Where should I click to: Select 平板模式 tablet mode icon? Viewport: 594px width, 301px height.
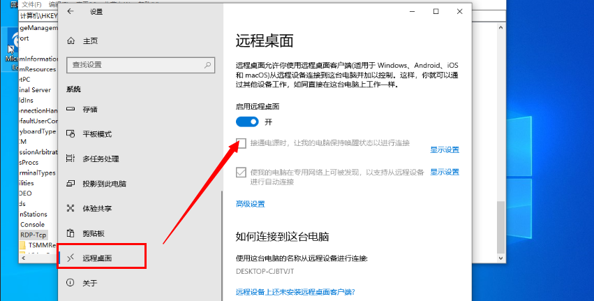point(70,134)
